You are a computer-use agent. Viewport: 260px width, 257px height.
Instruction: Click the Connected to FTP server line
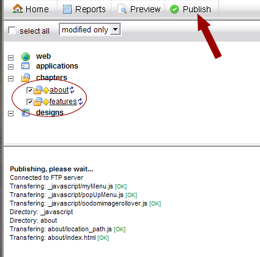point(46,177)
